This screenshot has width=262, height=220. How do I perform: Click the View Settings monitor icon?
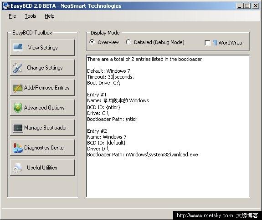18,48
